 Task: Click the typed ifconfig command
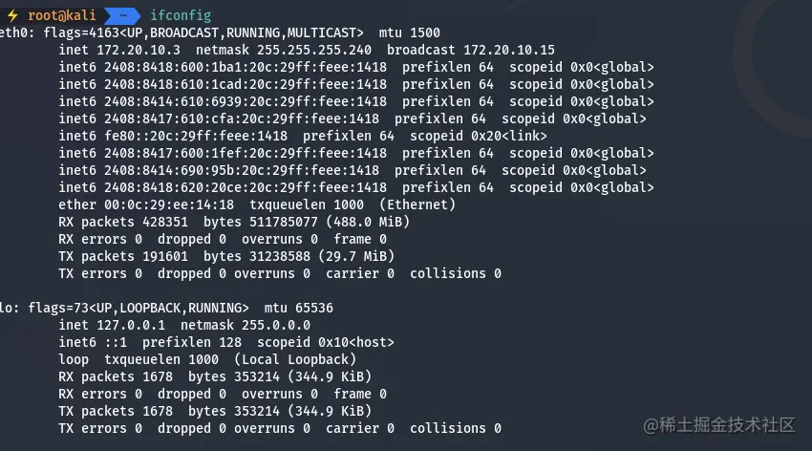point(181,15)
